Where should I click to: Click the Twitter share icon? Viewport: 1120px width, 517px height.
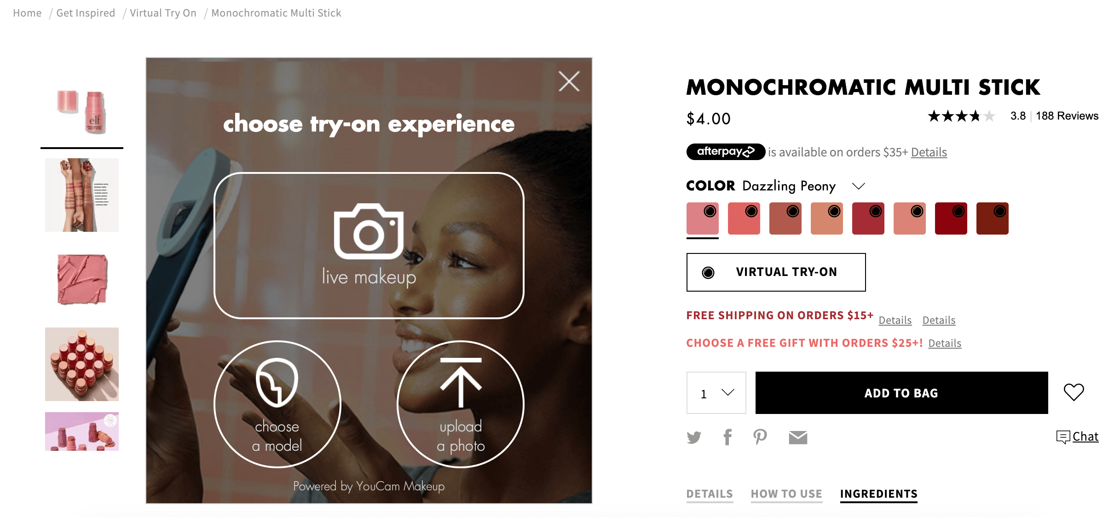[x=693, y=436]
